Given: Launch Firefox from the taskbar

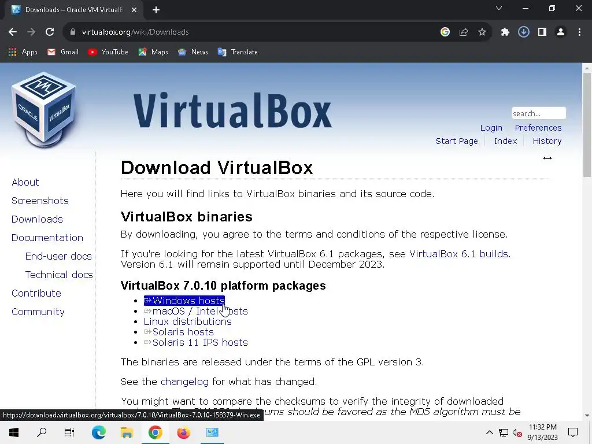Looking at the screenshot, I should (183, 432).
